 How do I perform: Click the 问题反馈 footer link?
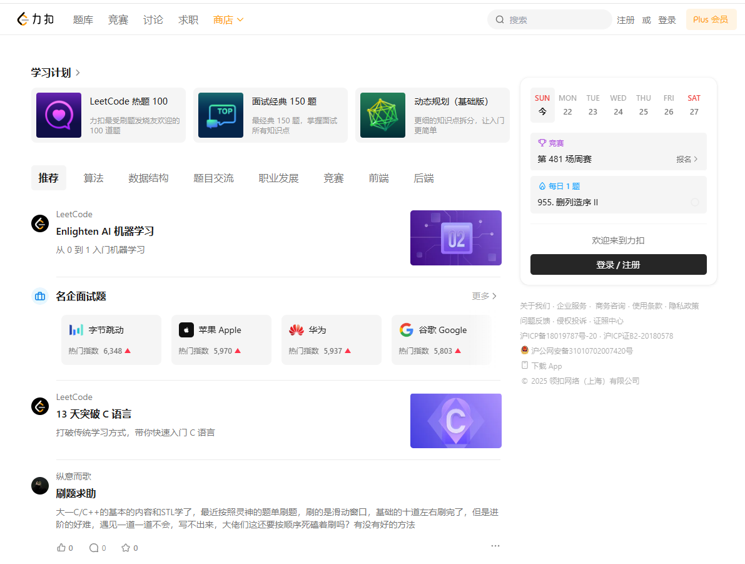pos(535,321)
